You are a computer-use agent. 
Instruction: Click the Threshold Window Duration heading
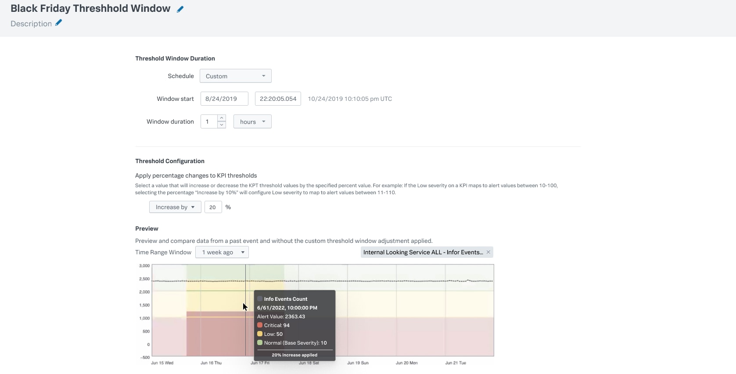[175, 58]
